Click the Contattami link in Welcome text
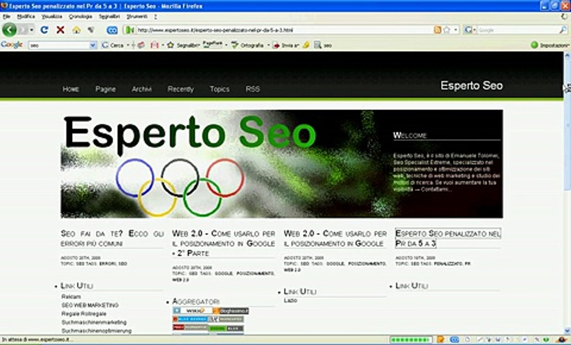Image resolution: width=571 pixels, height=345 pixels. 436,189
